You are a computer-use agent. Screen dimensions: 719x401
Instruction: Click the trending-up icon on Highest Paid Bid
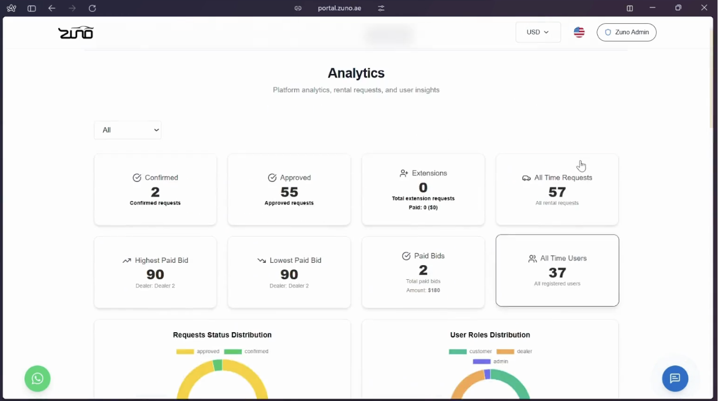point(126,261)
